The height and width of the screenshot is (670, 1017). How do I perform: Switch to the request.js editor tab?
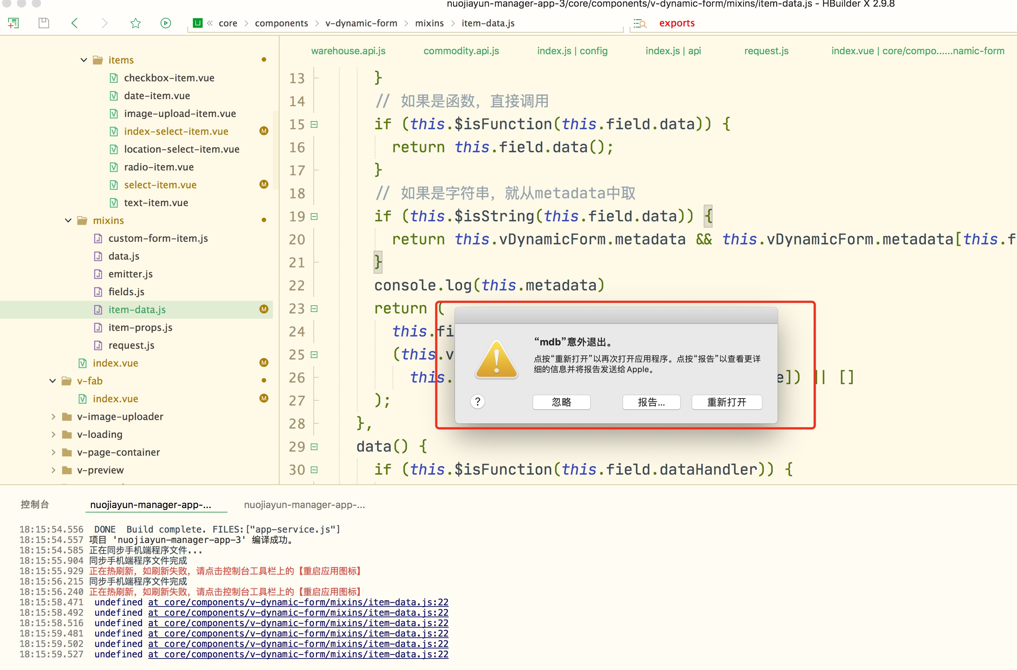tap(766, 51)
